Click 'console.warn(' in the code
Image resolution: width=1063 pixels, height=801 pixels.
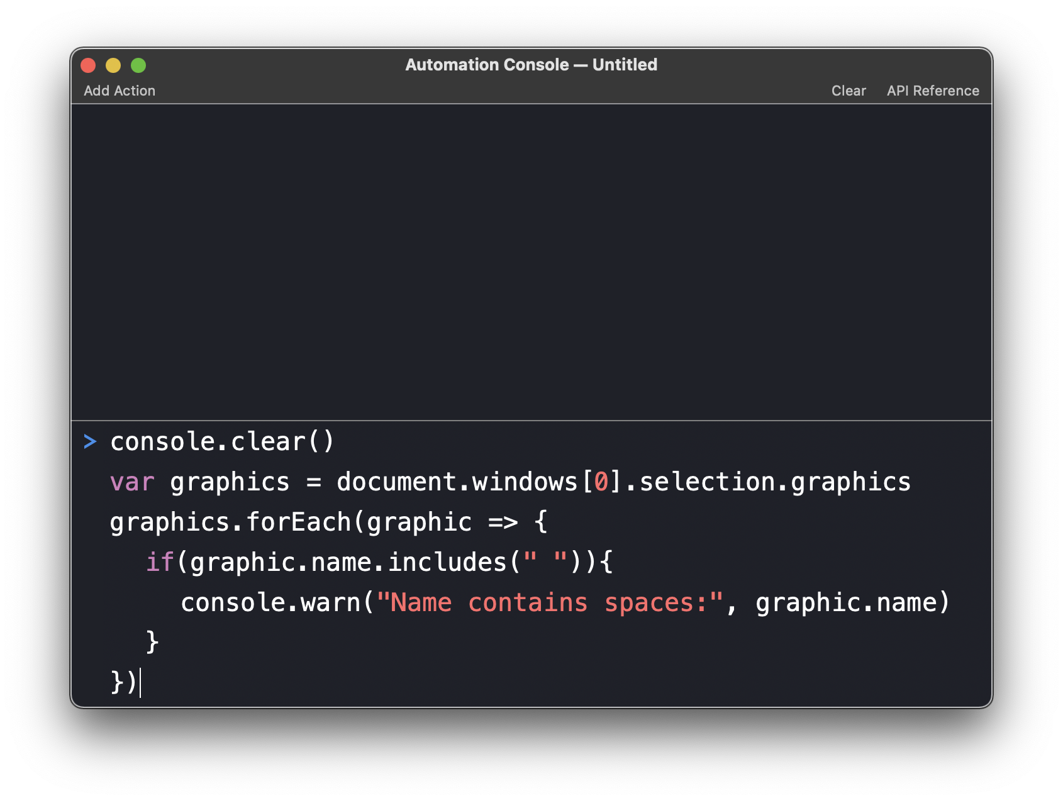point(278,602)
